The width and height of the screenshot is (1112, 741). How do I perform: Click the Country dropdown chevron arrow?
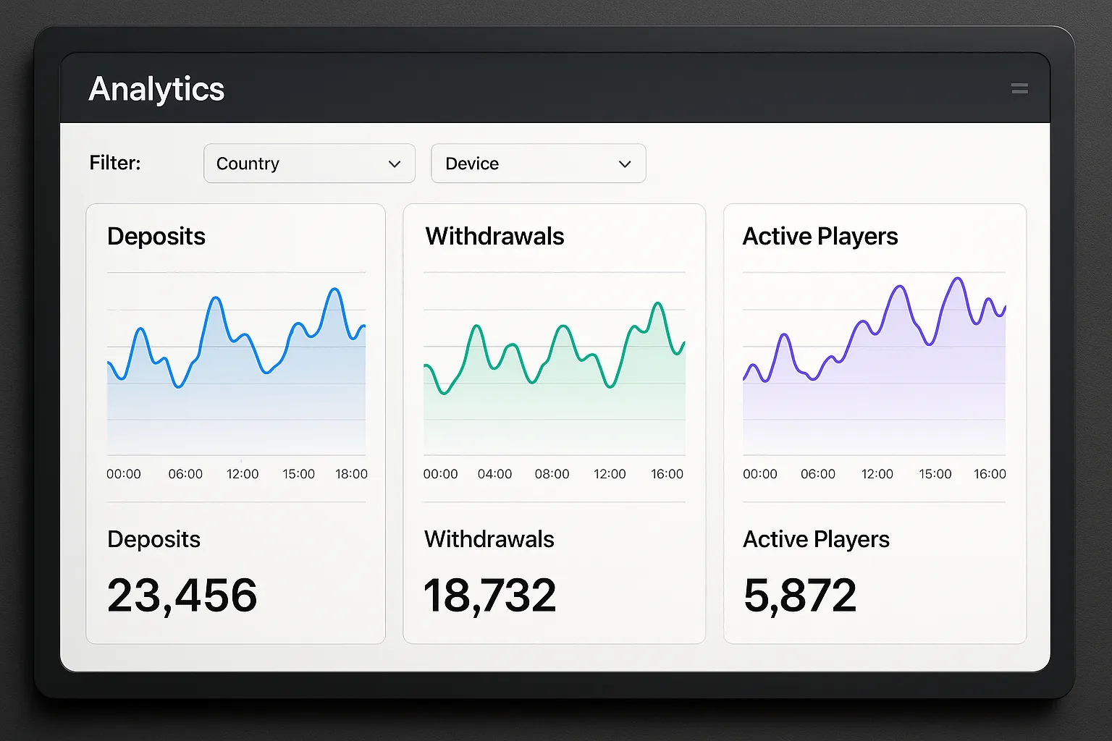coord(395,164)
